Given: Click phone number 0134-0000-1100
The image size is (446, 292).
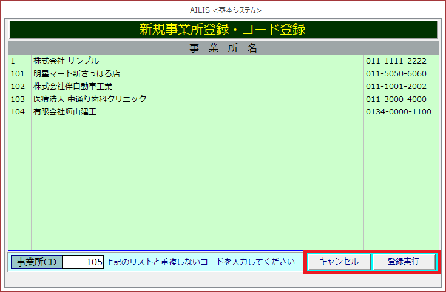Looking at the screenshot, I should 398,112.
